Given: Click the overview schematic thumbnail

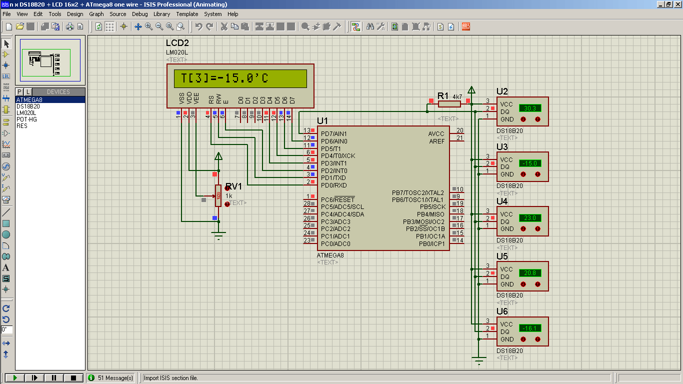Looking at the screenshot, I should tap(50, 60).
